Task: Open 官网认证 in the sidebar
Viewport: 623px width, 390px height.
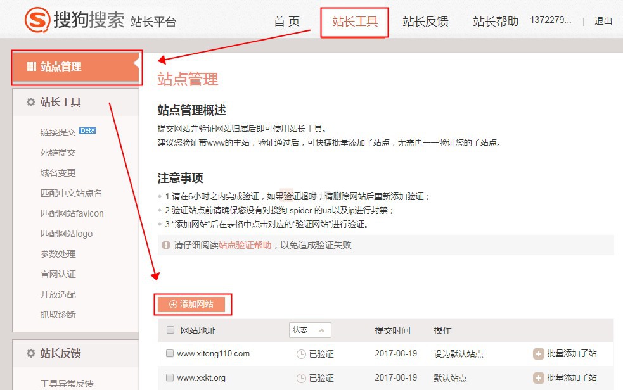Action: pos(58,274)
